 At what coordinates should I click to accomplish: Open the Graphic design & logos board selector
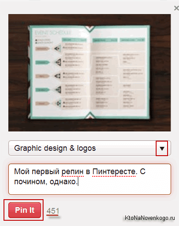pyautogui.click(x=90, y=148)
